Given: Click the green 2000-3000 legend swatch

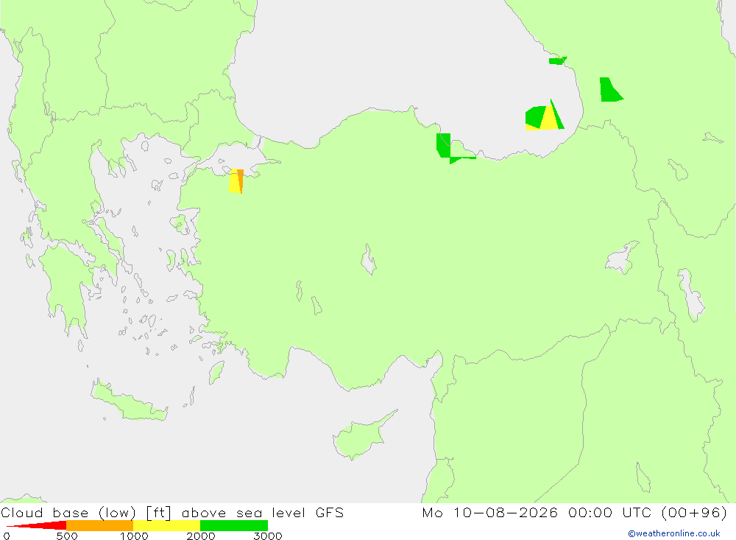Looking at the screenshot, I should [x=234, y=525].
